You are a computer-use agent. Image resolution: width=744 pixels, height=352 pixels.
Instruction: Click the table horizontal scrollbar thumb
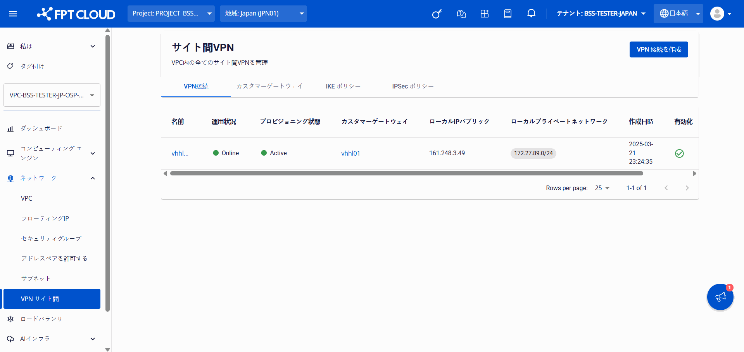[407, 173]
